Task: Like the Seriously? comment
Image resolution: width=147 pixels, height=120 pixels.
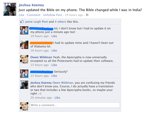Action: (54, 76)
